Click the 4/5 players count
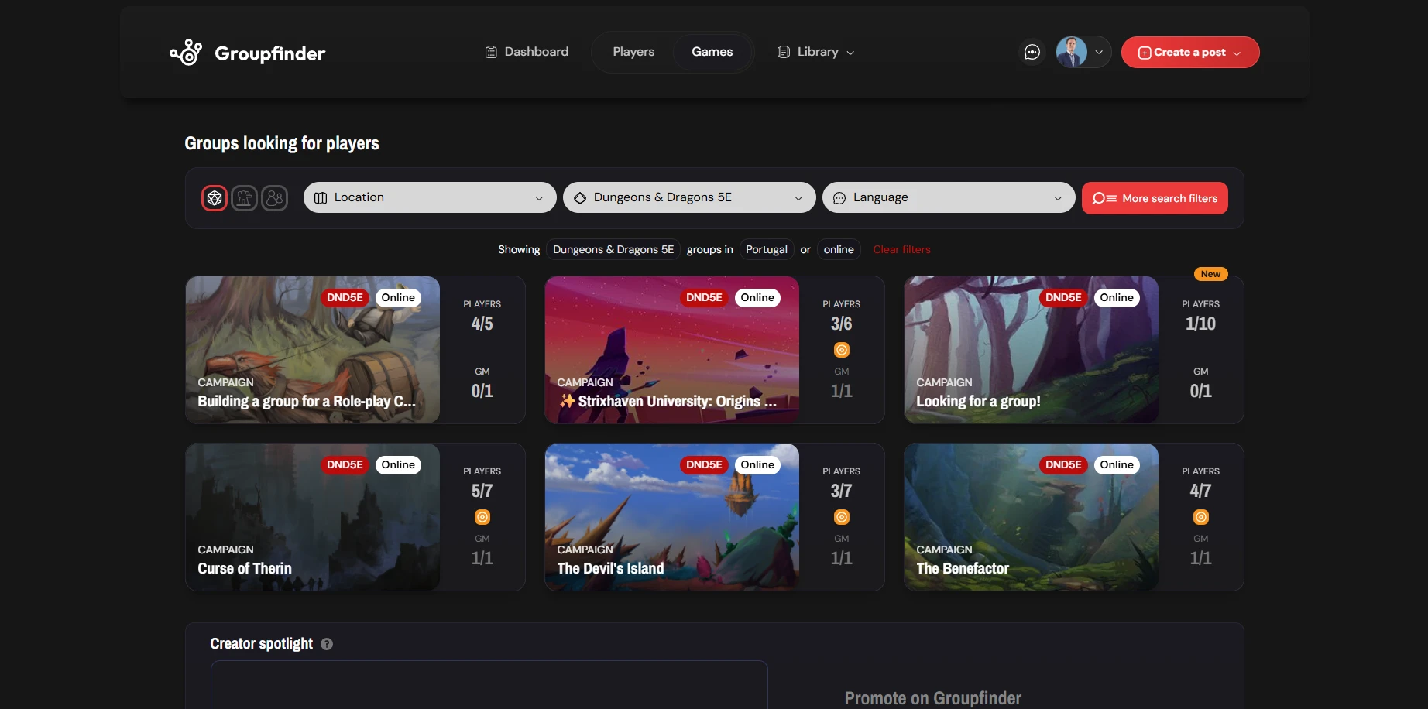Image resolution: width=1428 pixels, height=709 pixels. 482,324
